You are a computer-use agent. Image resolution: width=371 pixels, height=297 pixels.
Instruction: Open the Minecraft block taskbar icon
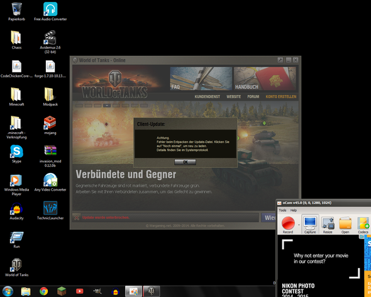pyautogui.click(x=62, y=291)
